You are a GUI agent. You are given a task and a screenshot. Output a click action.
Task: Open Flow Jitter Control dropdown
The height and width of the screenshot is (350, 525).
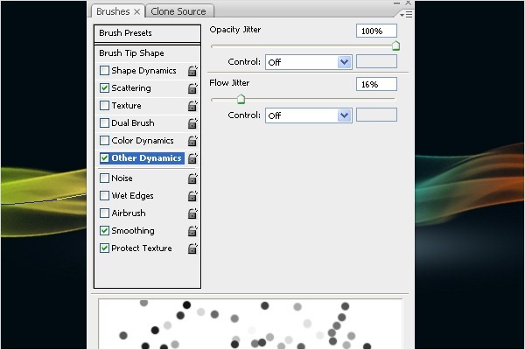308,115
